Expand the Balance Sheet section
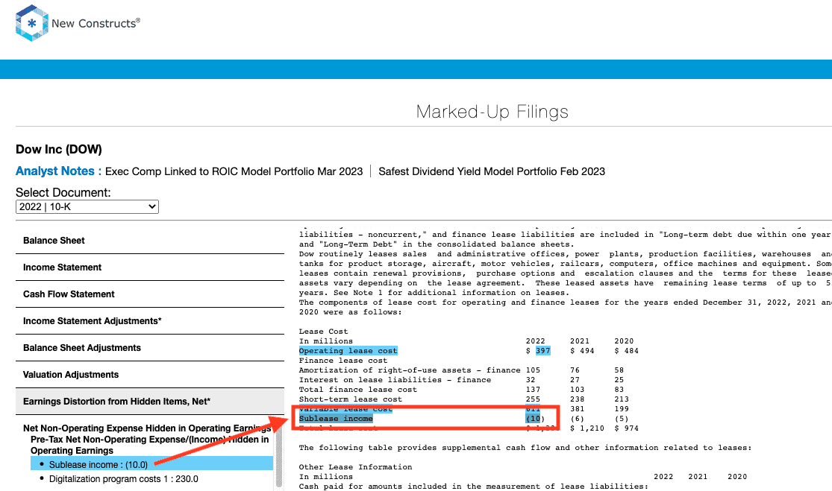The image size is (832, 491). (150, 241)
